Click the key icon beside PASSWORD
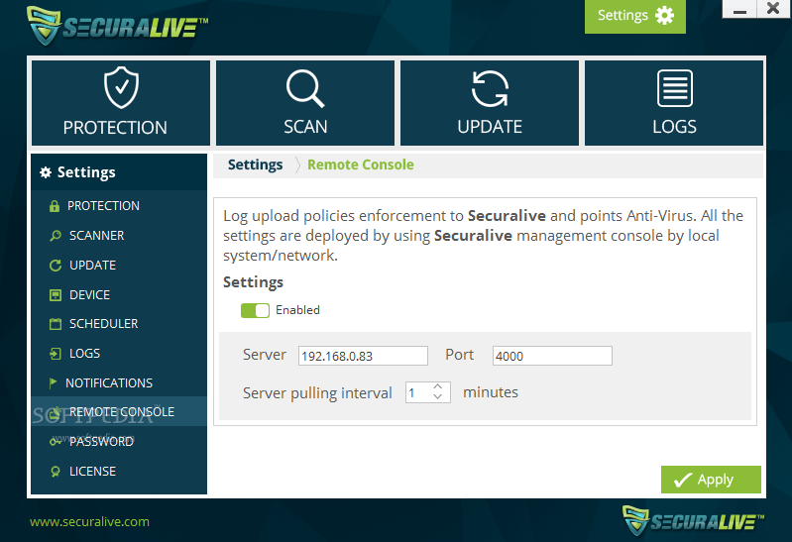 56,442
